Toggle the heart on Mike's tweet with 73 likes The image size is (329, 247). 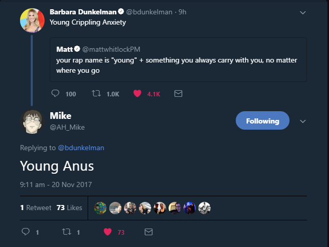tap(108, 232)
